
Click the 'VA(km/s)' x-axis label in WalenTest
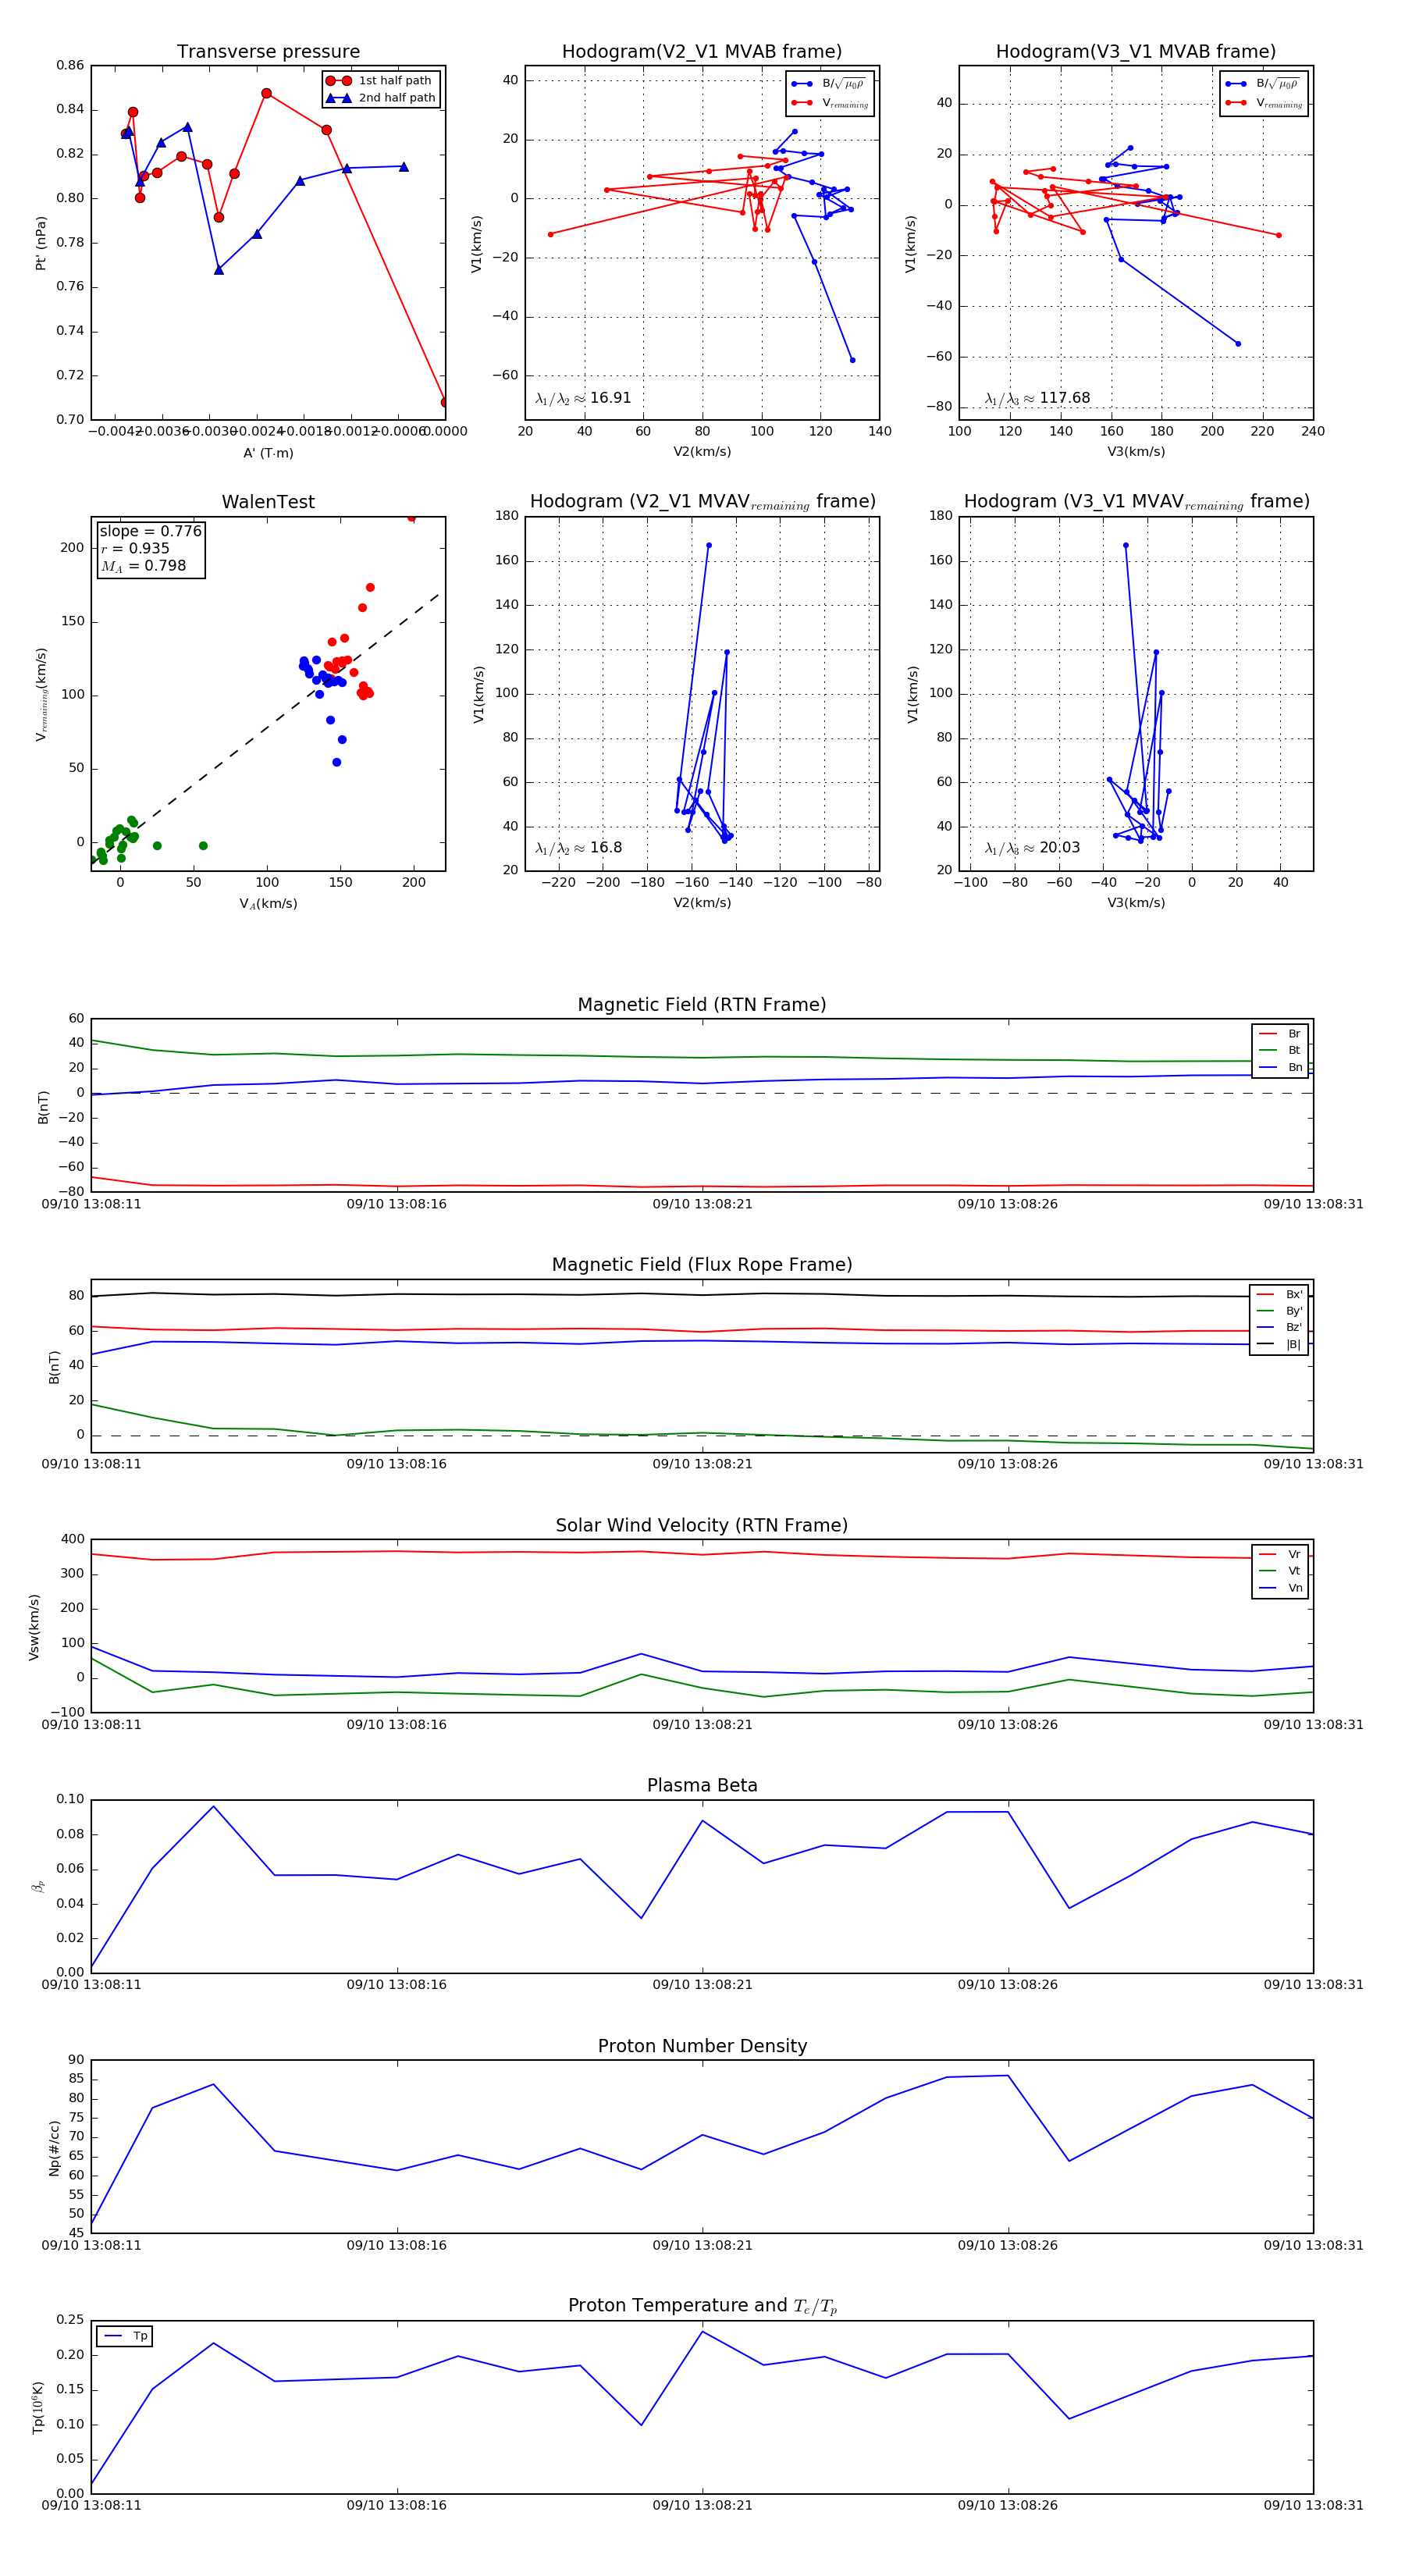tap(268, 904)
